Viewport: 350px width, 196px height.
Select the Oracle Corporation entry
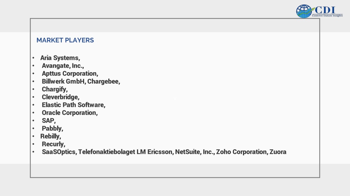(70, 113)
